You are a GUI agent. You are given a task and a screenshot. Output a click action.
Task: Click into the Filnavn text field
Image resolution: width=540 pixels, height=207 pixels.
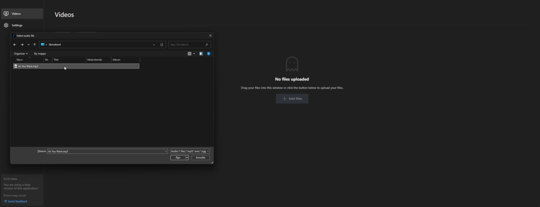pos(105,151)
